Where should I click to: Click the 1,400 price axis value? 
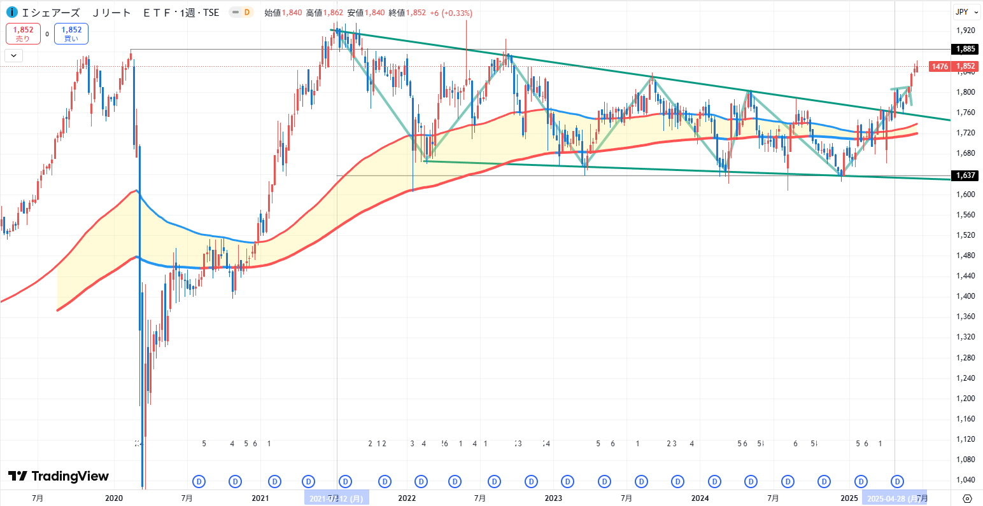pos(965,296)
